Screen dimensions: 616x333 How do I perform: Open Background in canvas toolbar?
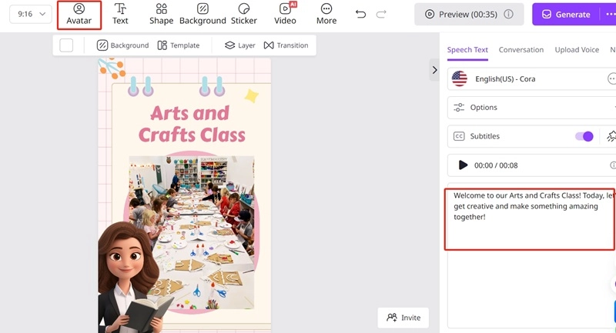tap(122, 45)
